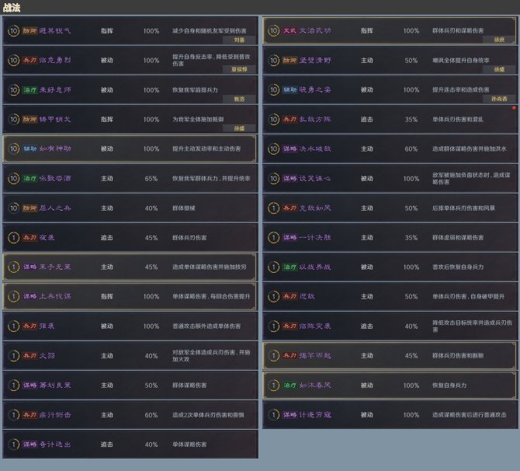This screenshot has height=471, width=520.
Task: Click level 10 circle icon of 避其锐气
Action: coord(13,30)
